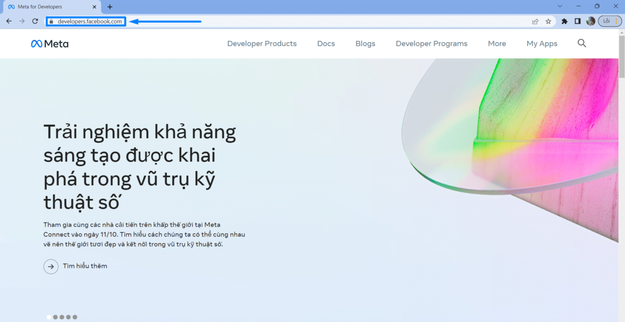Select the second carousel dot
Image resolution: width=625 pixels, height=322 pixels.
[55, 317]
